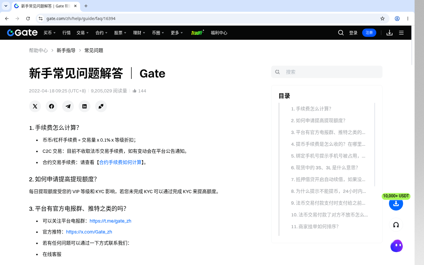Go to 新手指导 breadcrumb
Image resolution: width=424 pixels, height=265 pixels.
click(x=66, y=50)
